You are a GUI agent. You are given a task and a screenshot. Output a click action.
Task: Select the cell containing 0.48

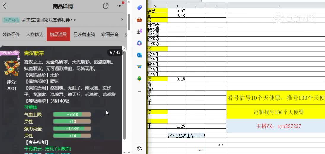tap(177, 15)
